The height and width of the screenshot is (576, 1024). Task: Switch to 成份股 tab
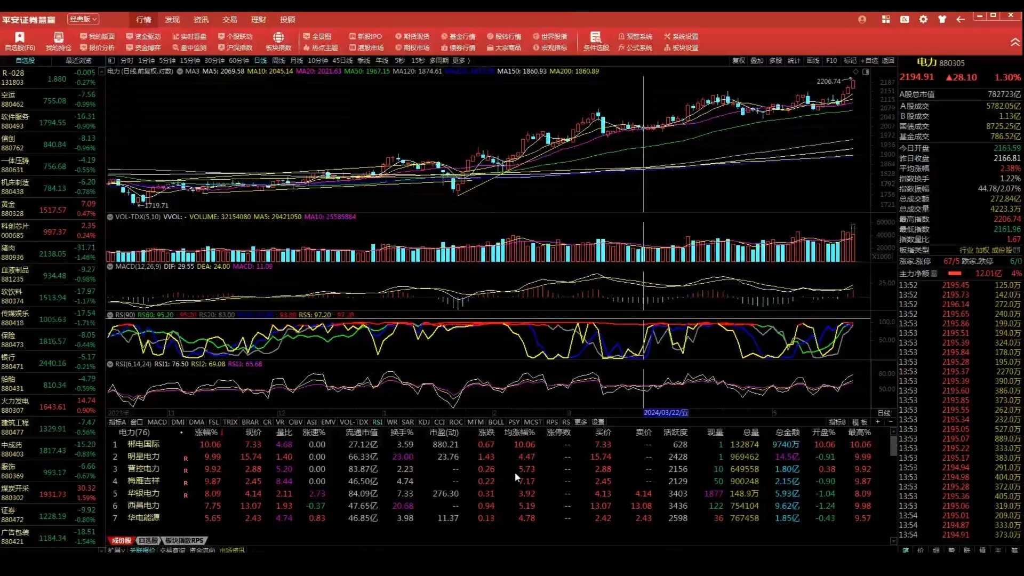(121, 540)
